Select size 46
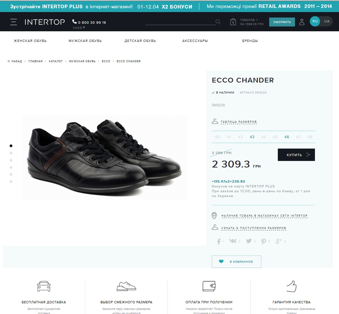 coord(287,137)
